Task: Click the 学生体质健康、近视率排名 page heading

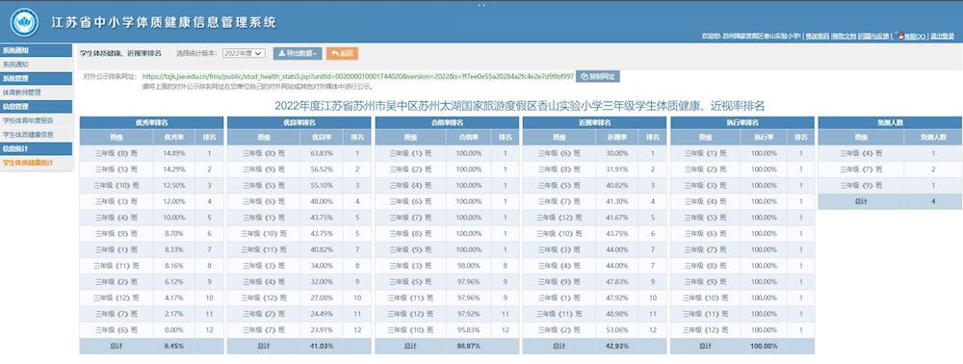Action: coord(120,53)
